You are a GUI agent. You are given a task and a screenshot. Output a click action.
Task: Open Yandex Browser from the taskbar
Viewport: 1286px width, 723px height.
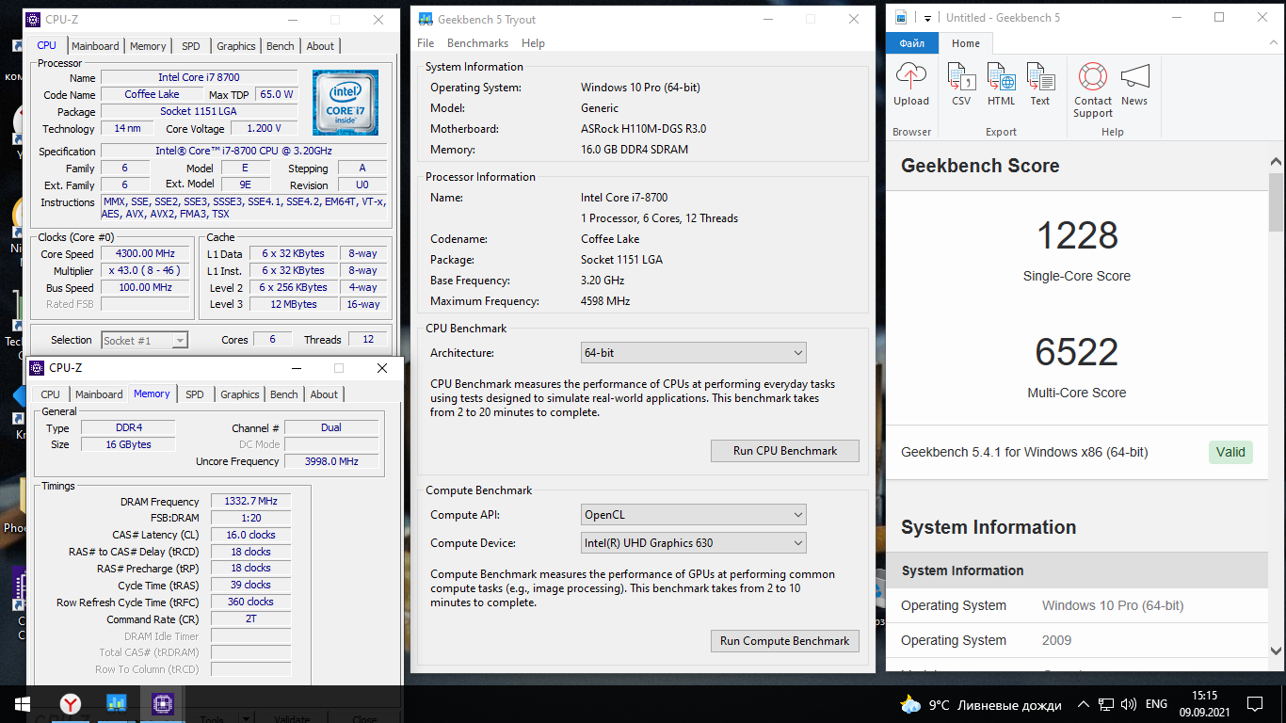tap(71, 702)
